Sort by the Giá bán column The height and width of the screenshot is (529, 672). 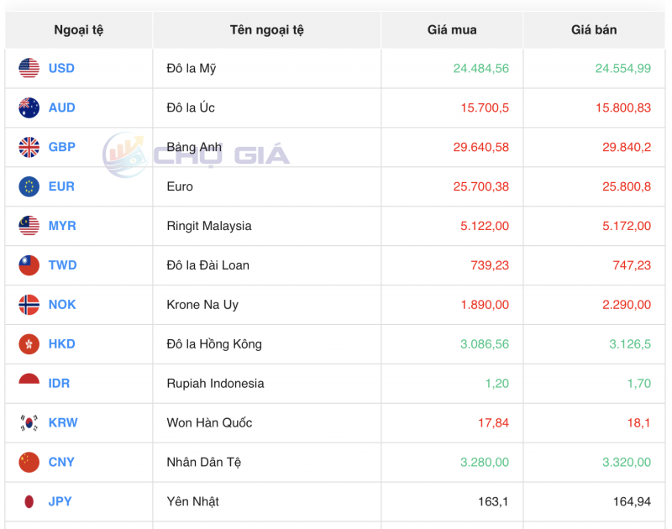click(594, 29)
